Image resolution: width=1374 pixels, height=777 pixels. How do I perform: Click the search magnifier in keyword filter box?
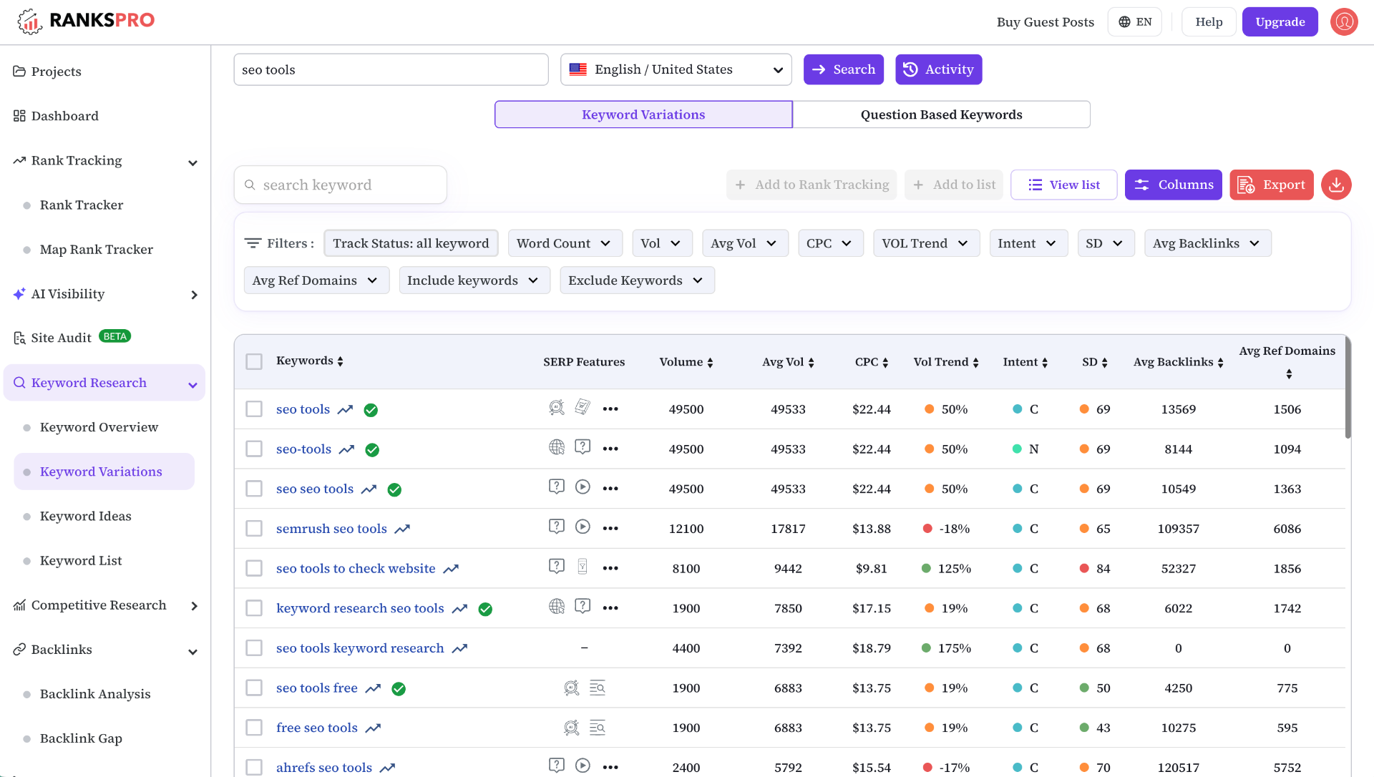(x=250, y=185)
